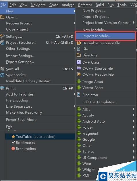This screenshot has width=137, height=181.
Task: Toggle the Bookmarks checkmark item
Action: pos(23,143)
